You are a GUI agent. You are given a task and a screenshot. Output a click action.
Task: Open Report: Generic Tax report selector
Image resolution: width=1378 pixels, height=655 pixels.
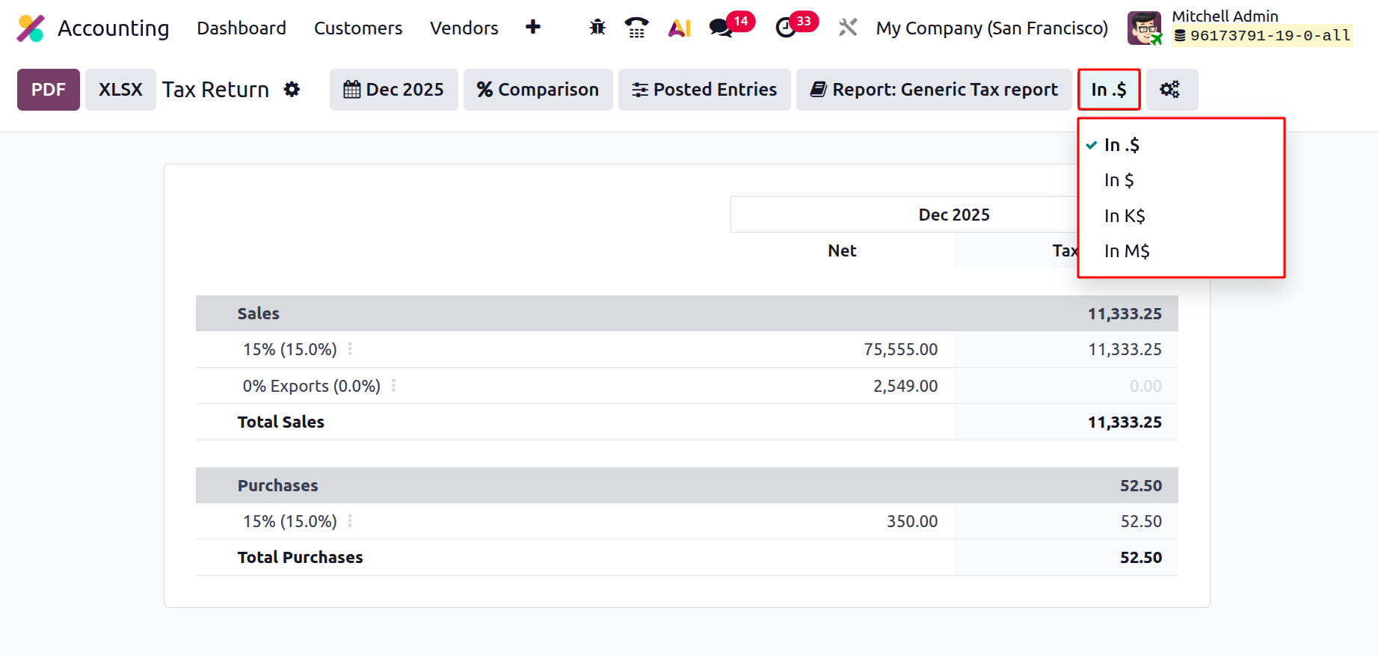coord(934,90)
